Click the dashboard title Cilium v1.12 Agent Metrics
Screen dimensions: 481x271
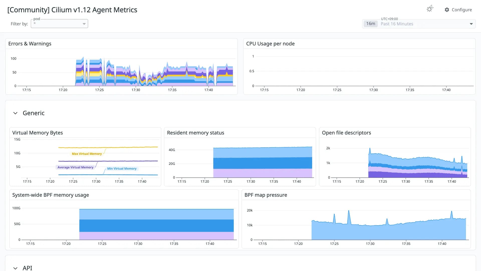(x=72, y=10)
